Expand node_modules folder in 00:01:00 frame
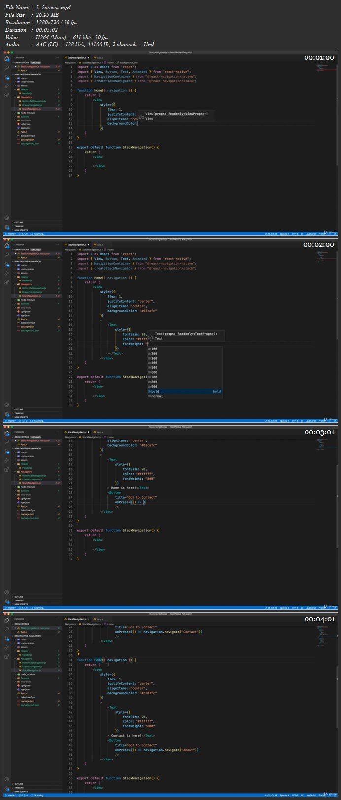Image resolution: width=341 pixels, height=800 pixels. click(x=37, y=113)
